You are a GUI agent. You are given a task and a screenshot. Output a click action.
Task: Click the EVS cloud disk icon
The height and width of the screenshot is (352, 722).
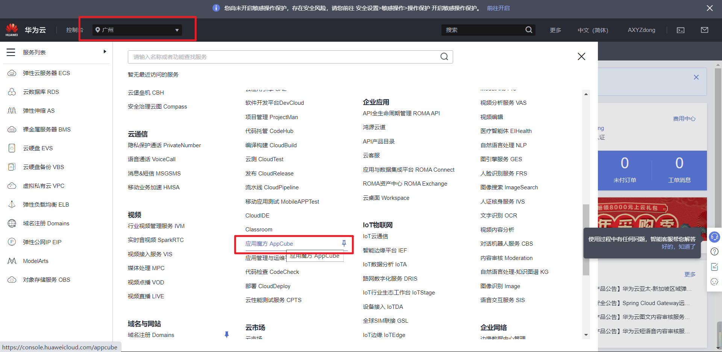pos(12,148)
